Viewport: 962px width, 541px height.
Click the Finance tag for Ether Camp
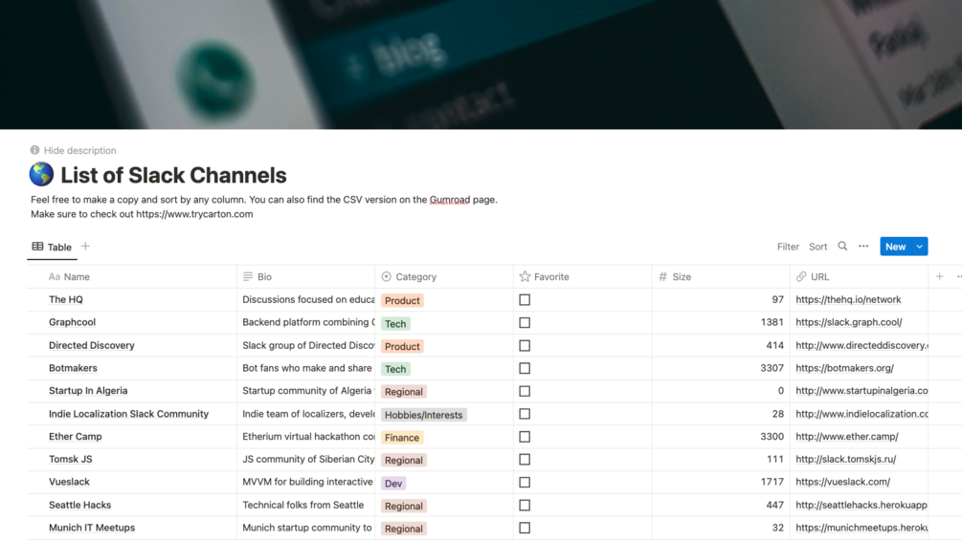pyautogui.click(x=402, y=438)
